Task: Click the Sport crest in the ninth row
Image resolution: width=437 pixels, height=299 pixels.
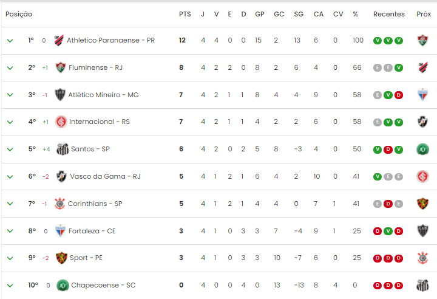Action: tap(61, 258)
